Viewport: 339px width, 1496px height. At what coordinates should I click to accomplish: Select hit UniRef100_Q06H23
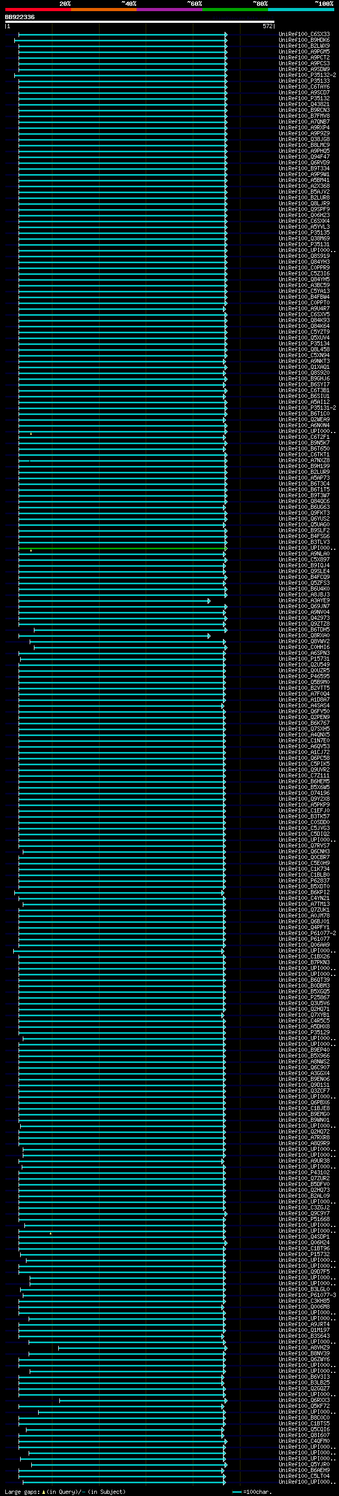pos(304,215)
